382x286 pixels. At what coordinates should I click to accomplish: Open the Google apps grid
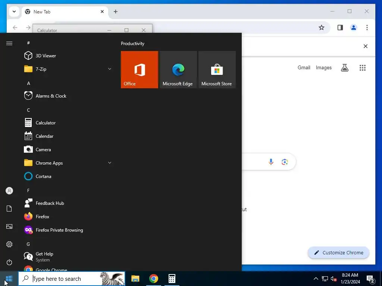[x=363, y=68]
